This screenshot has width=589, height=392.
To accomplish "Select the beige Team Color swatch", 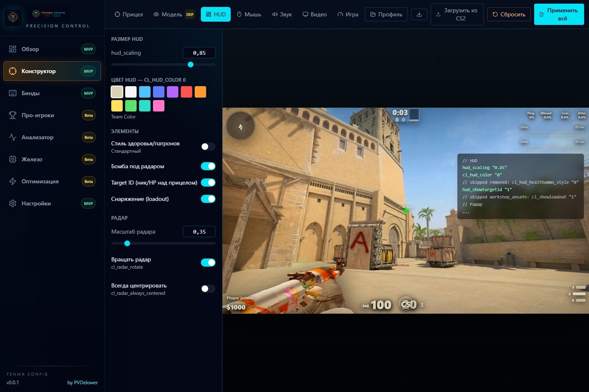I will (117, 92).
